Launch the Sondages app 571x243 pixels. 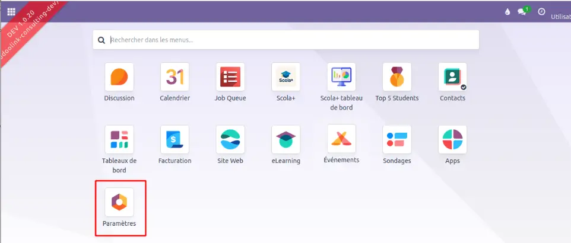click(397, 139)
